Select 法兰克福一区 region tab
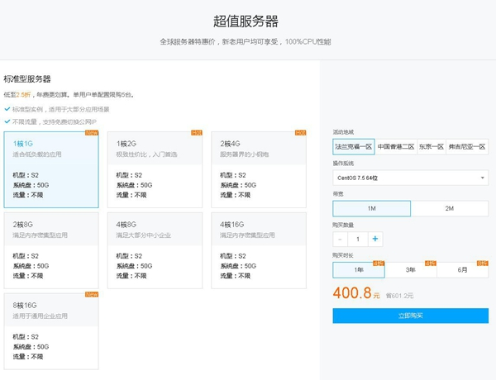The image size is (496, 380). click(354, 147)
